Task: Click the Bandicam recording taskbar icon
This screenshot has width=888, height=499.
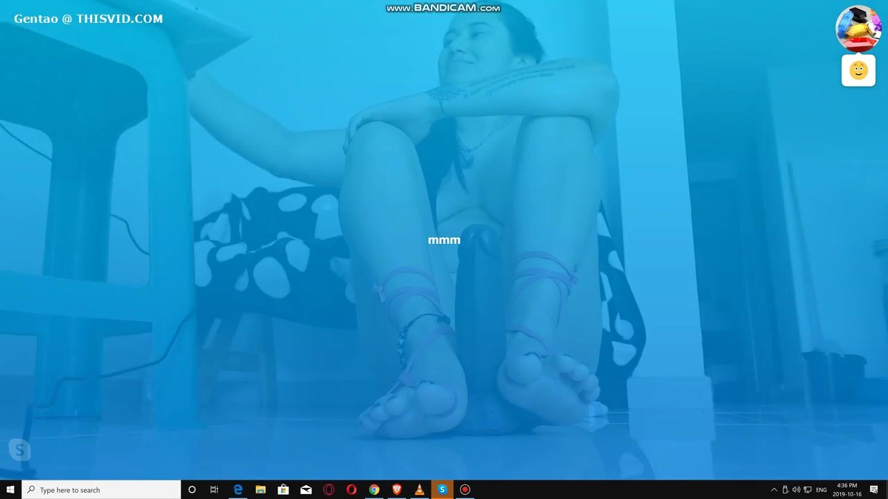Action: pos(465,489)
